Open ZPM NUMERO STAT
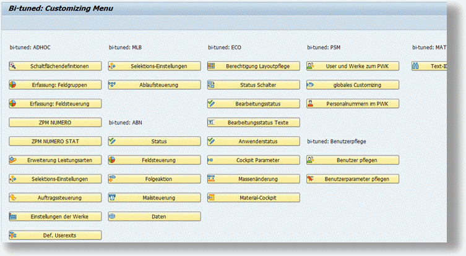The width and height of the screenshot is (466, 256). pos(55,141)
